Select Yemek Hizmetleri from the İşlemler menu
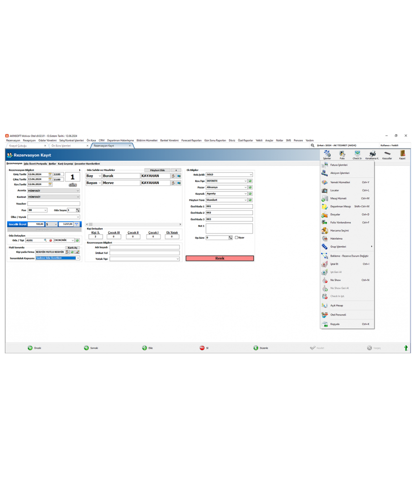Viewport: 416px width, 487px height. pos(340,182)
